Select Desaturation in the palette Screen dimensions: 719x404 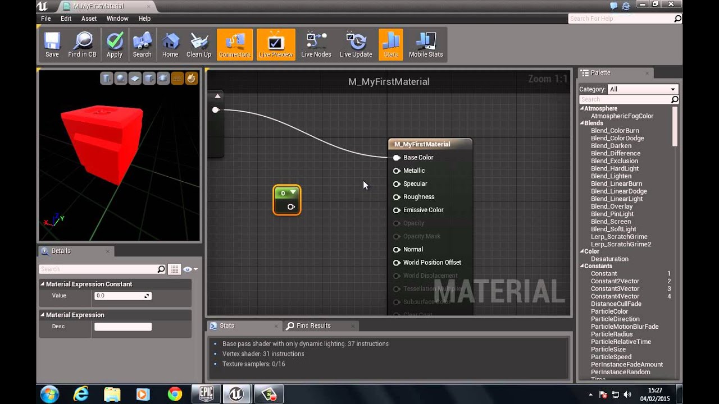(x=609, y=259)
